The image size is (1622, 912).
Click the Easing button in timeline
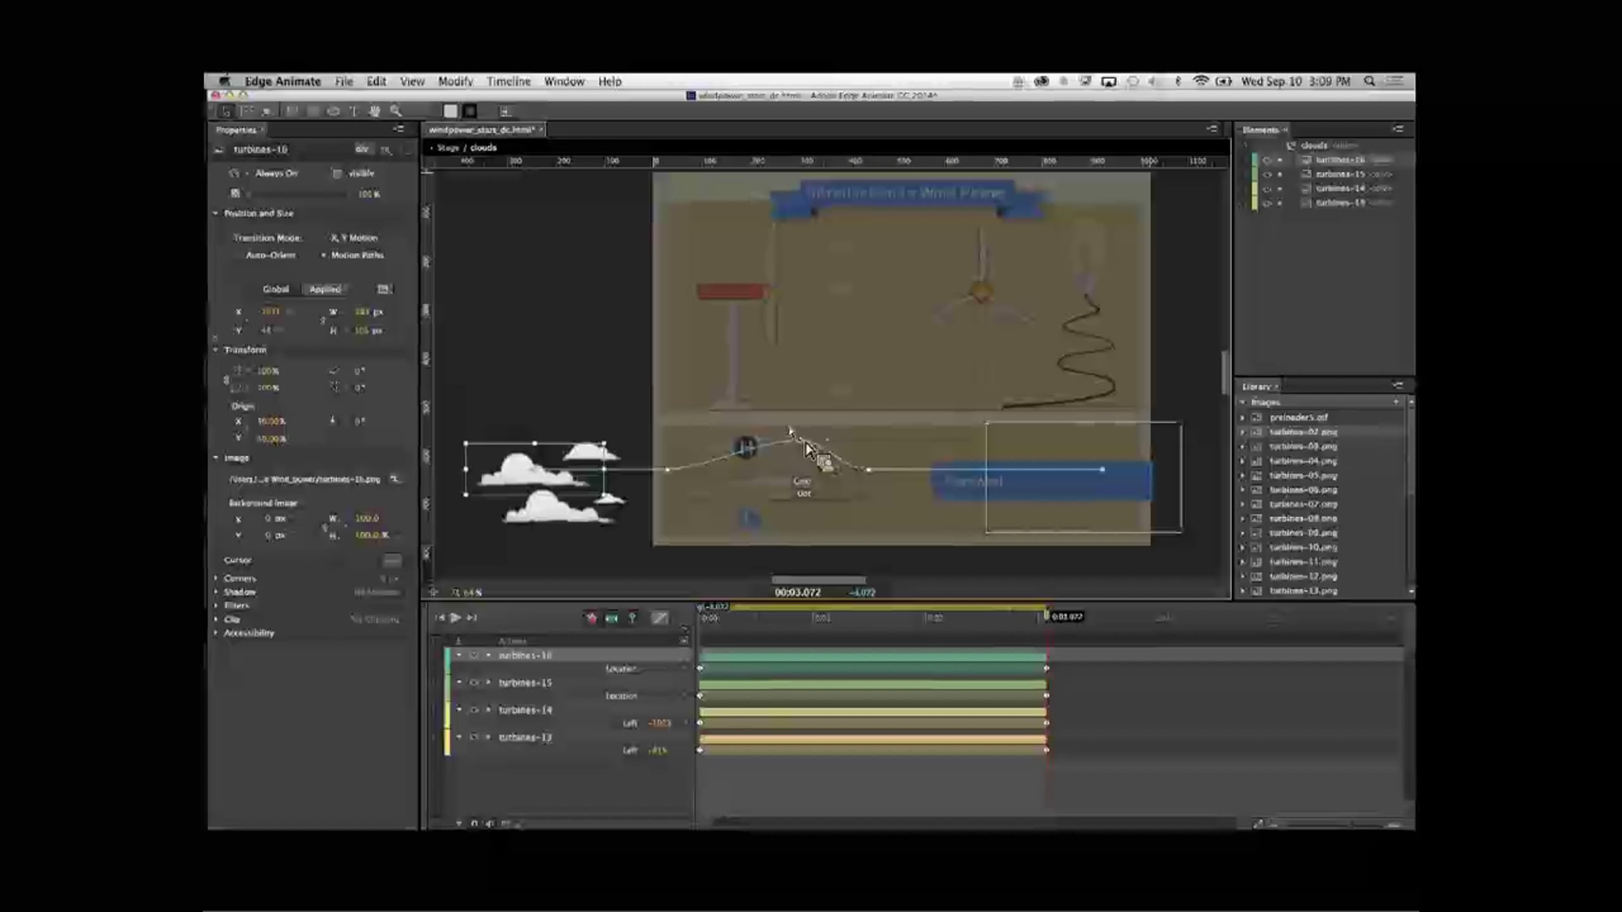pos(660,617)
